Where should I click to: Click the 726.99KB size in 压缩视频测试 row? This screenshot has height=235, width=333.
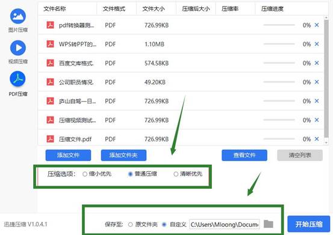[157, 120]
